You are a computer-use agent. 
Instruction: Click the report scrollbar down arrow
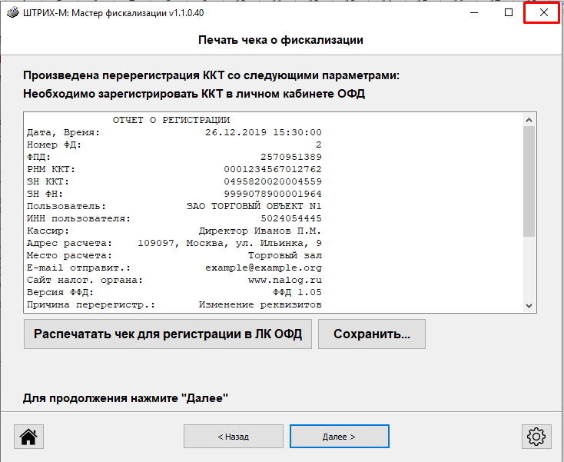529,305
